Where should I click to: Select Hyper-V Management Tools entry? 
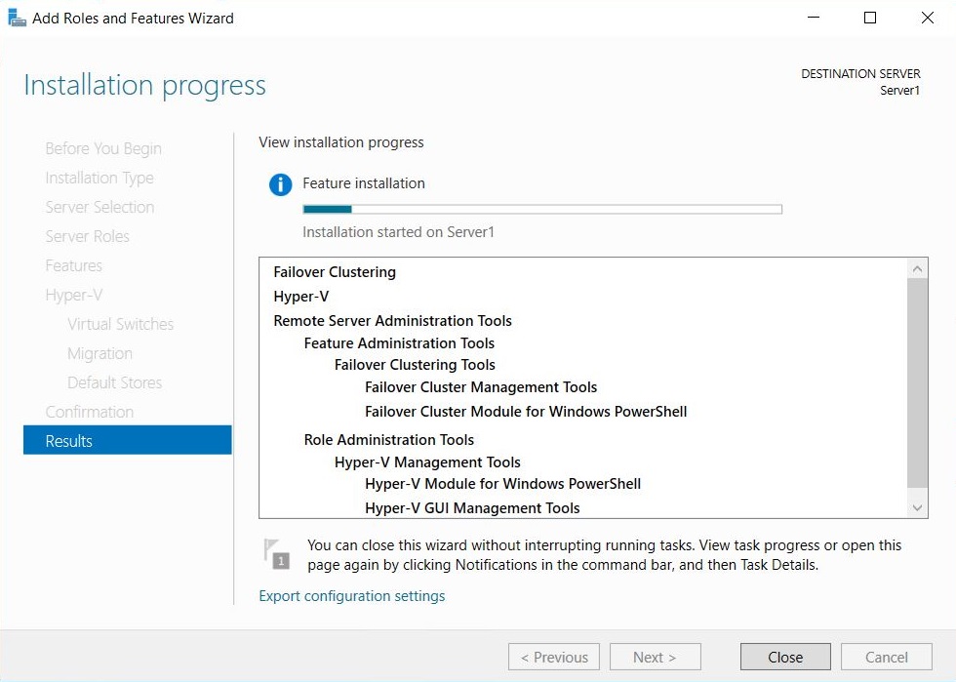tap(427, 462)
